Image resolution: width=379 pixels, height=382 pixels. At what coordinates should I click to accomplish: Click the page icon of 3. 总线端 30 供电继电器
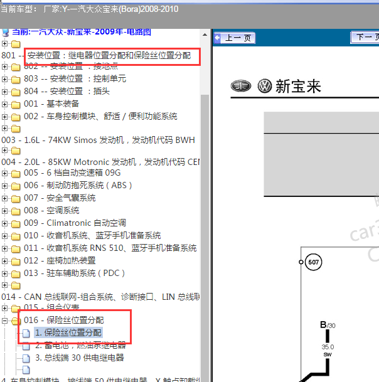[26, 358]
